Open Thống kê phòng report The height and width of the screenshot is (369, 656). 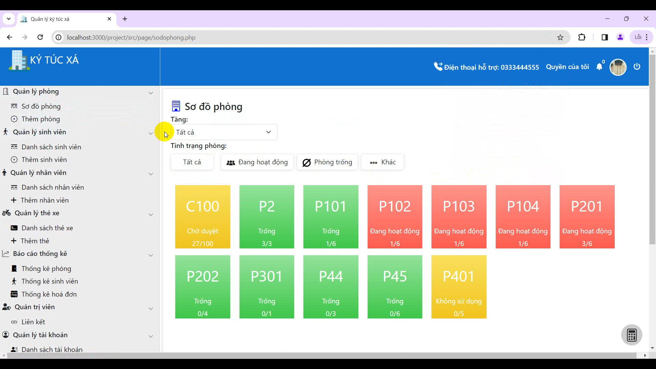tap(46, 269)
